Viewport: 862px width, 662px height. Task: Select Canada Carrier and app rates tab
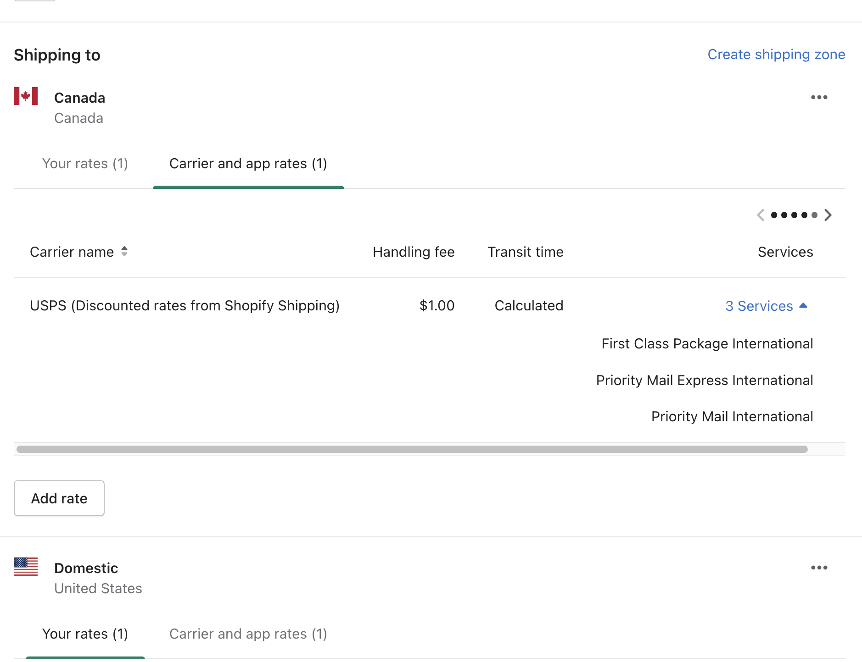coord(248,164)
